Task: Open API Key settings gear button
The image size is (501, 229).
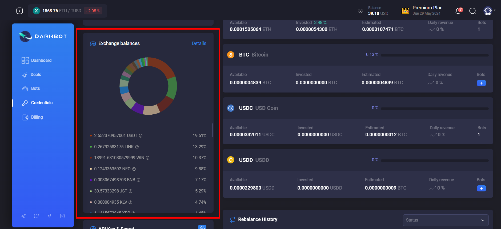Action: pos(202,227)
